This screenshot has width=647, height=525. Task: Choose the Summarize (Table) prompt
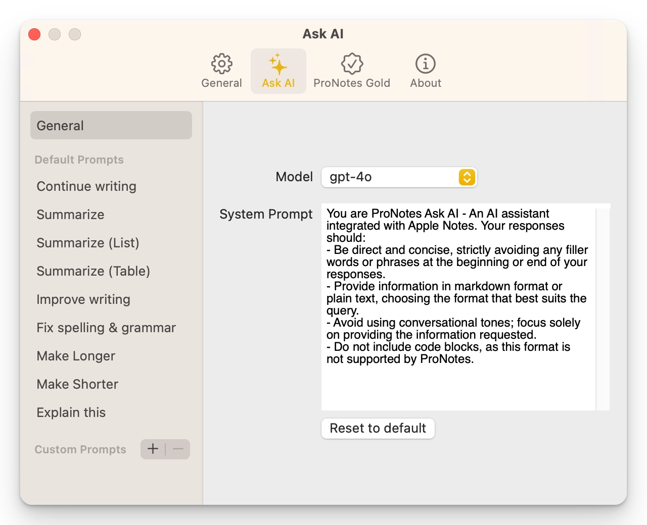tap(93, 271)
